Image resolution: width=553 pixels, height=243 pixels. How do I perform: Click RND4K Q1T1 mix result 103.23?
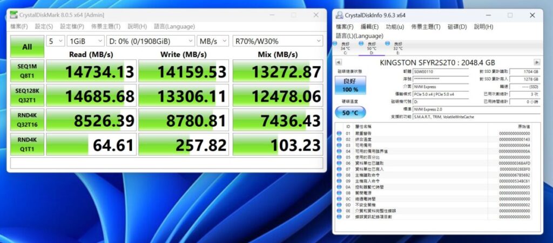click(x=278, y=144)
